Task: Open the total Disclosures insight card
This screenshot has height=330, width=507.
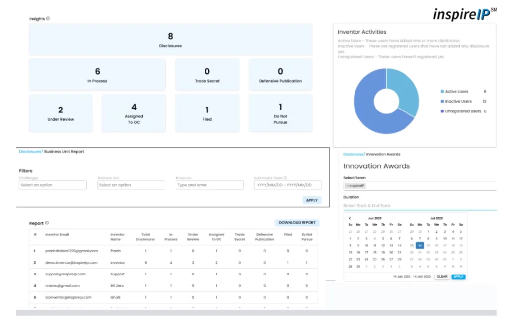Action: (x=170, y=39)
